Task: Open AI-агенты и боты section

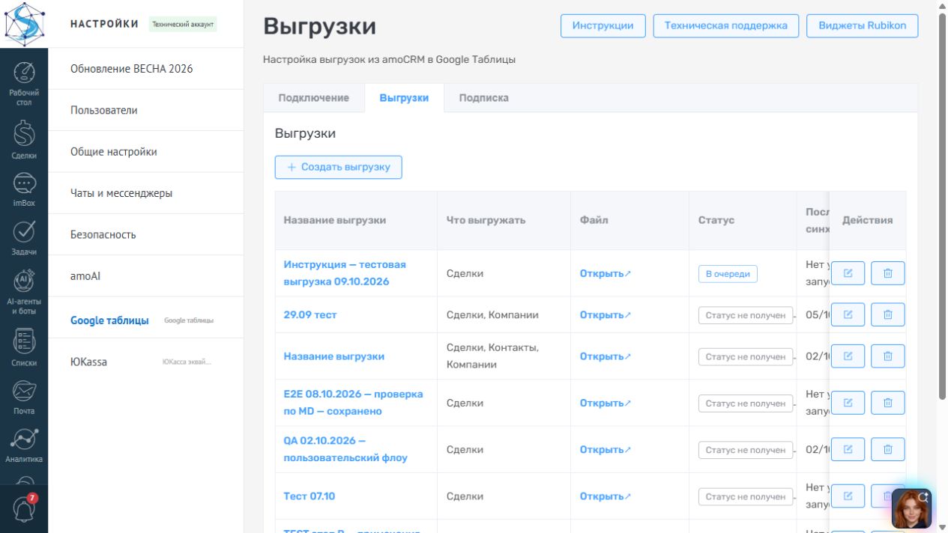Action: 24,291
